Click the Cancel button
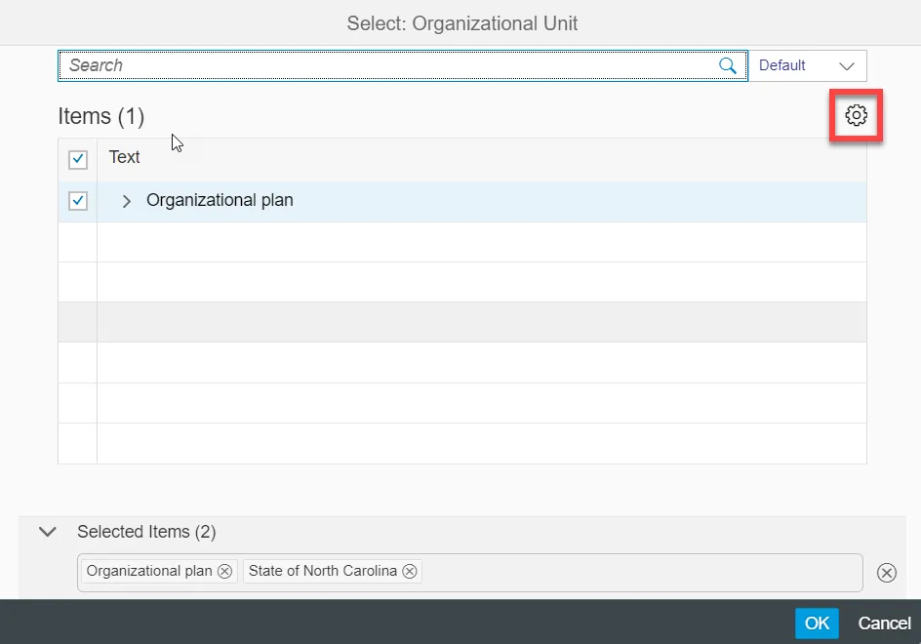921x644 pixels. click(884, 624)
